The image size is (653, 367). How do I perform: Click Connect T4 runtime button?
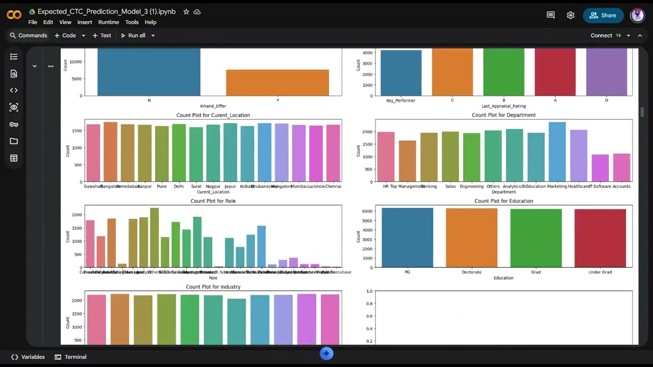pyautogui.click(x=606, y=36)
